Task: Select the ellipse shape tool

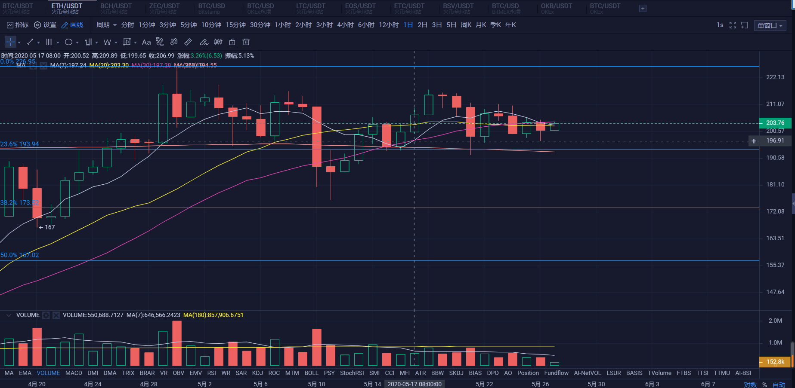Action: point(68,42)
